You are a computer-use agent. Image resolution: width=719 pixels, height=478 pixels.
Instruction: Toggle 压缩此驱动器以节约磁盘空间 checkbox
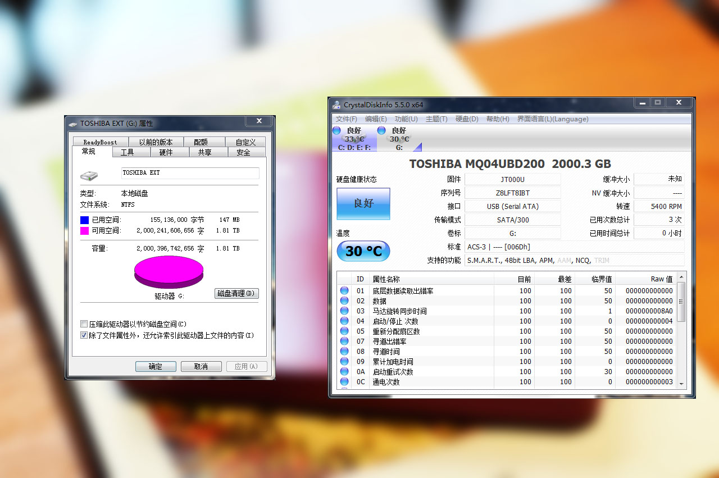(84, 324)
